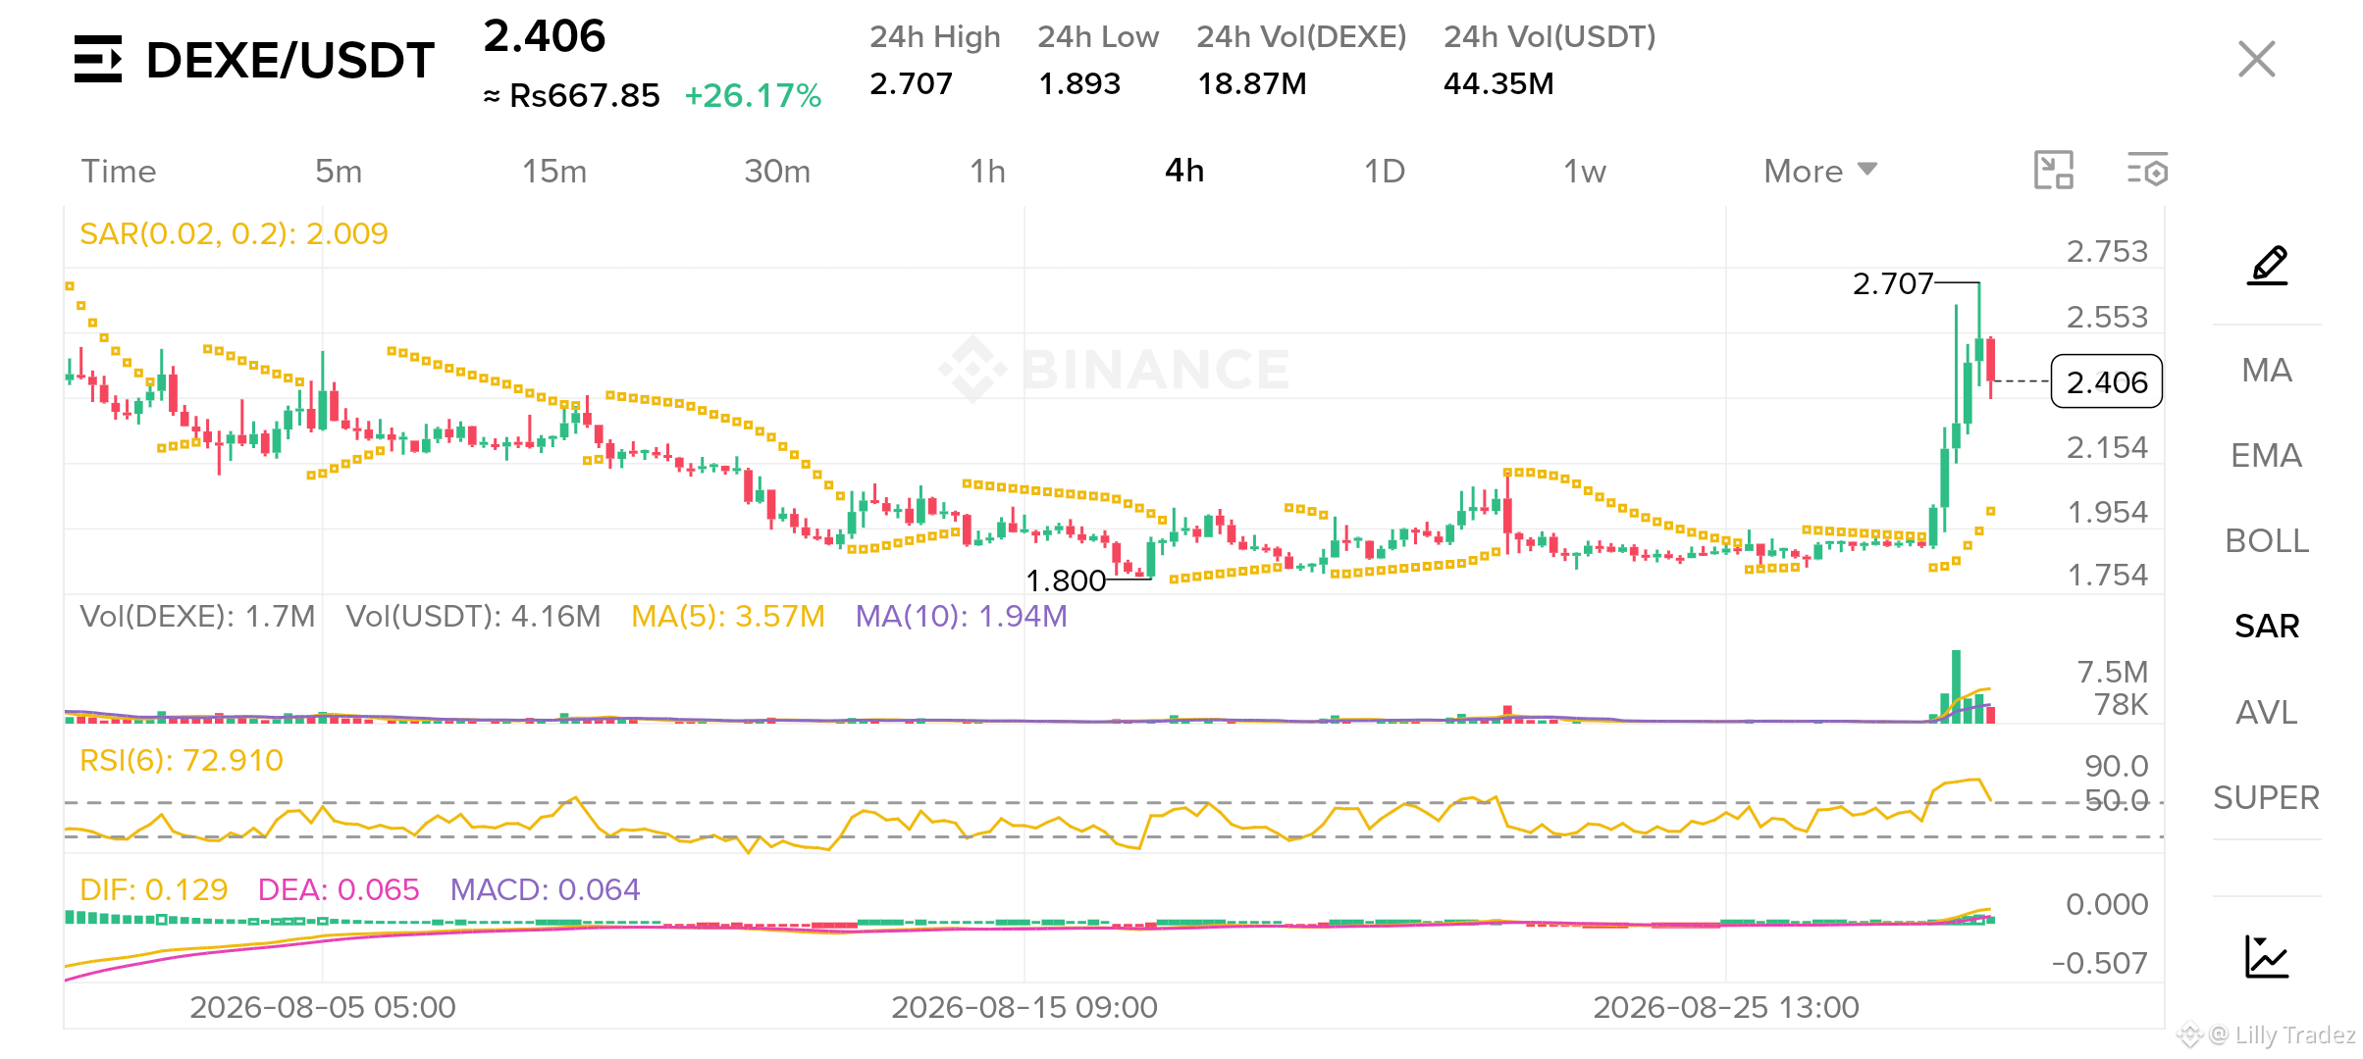Enable the SUPER indicator
2363x1059 pixels.
2267,797
